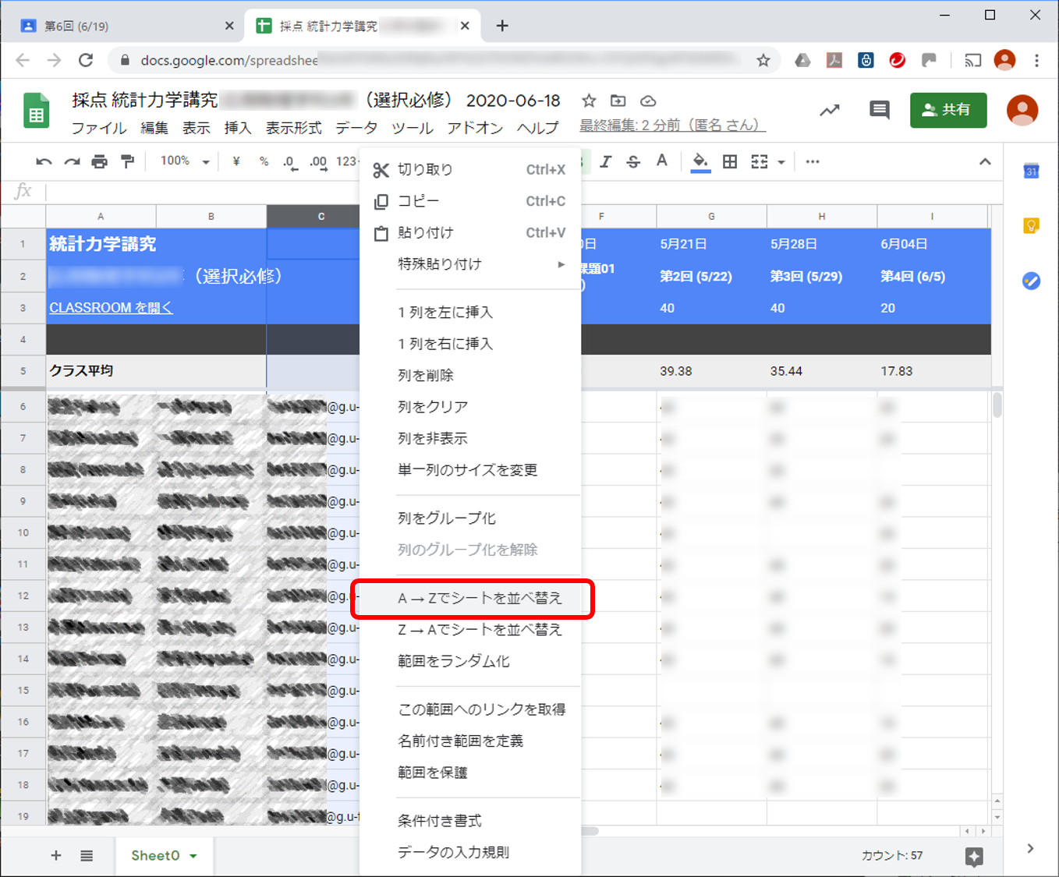
Task: Click the merge cells icon
Action: pyautogui.click(x=759, y=161)
